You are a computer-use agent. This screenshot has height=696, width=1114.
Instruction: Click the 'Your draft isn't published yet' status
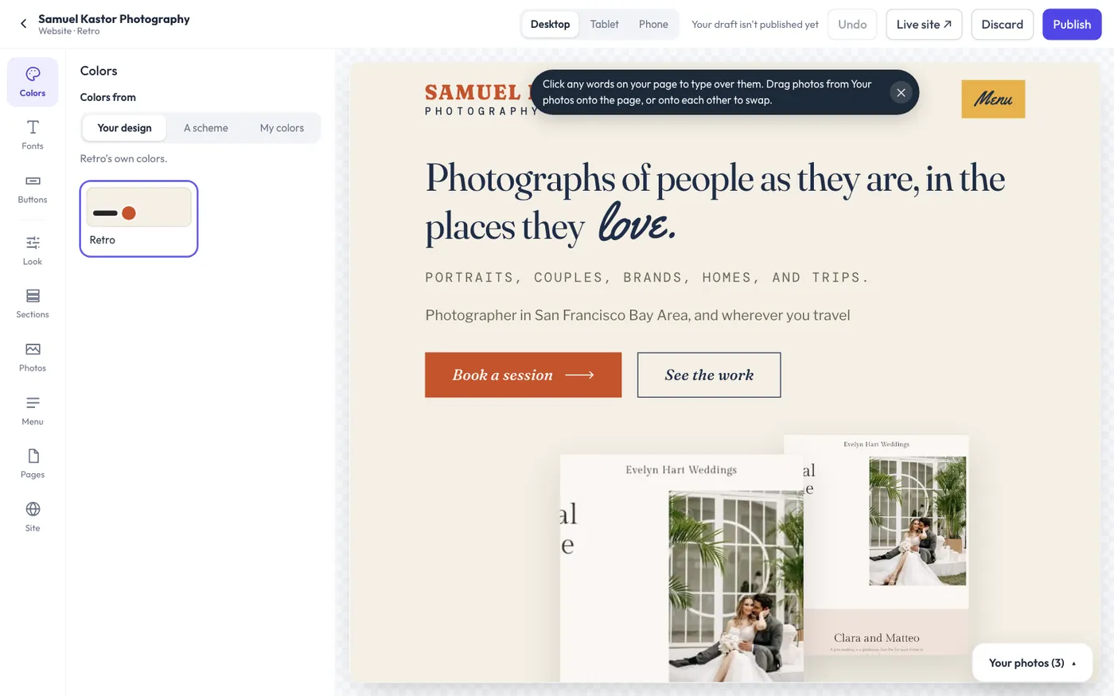[754, 25]
